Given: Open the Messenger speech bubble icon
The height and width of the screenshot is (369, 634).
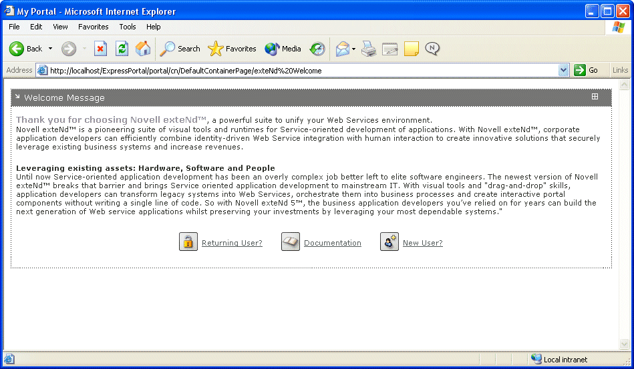Looking at the screenshot, I should [432, 49].
